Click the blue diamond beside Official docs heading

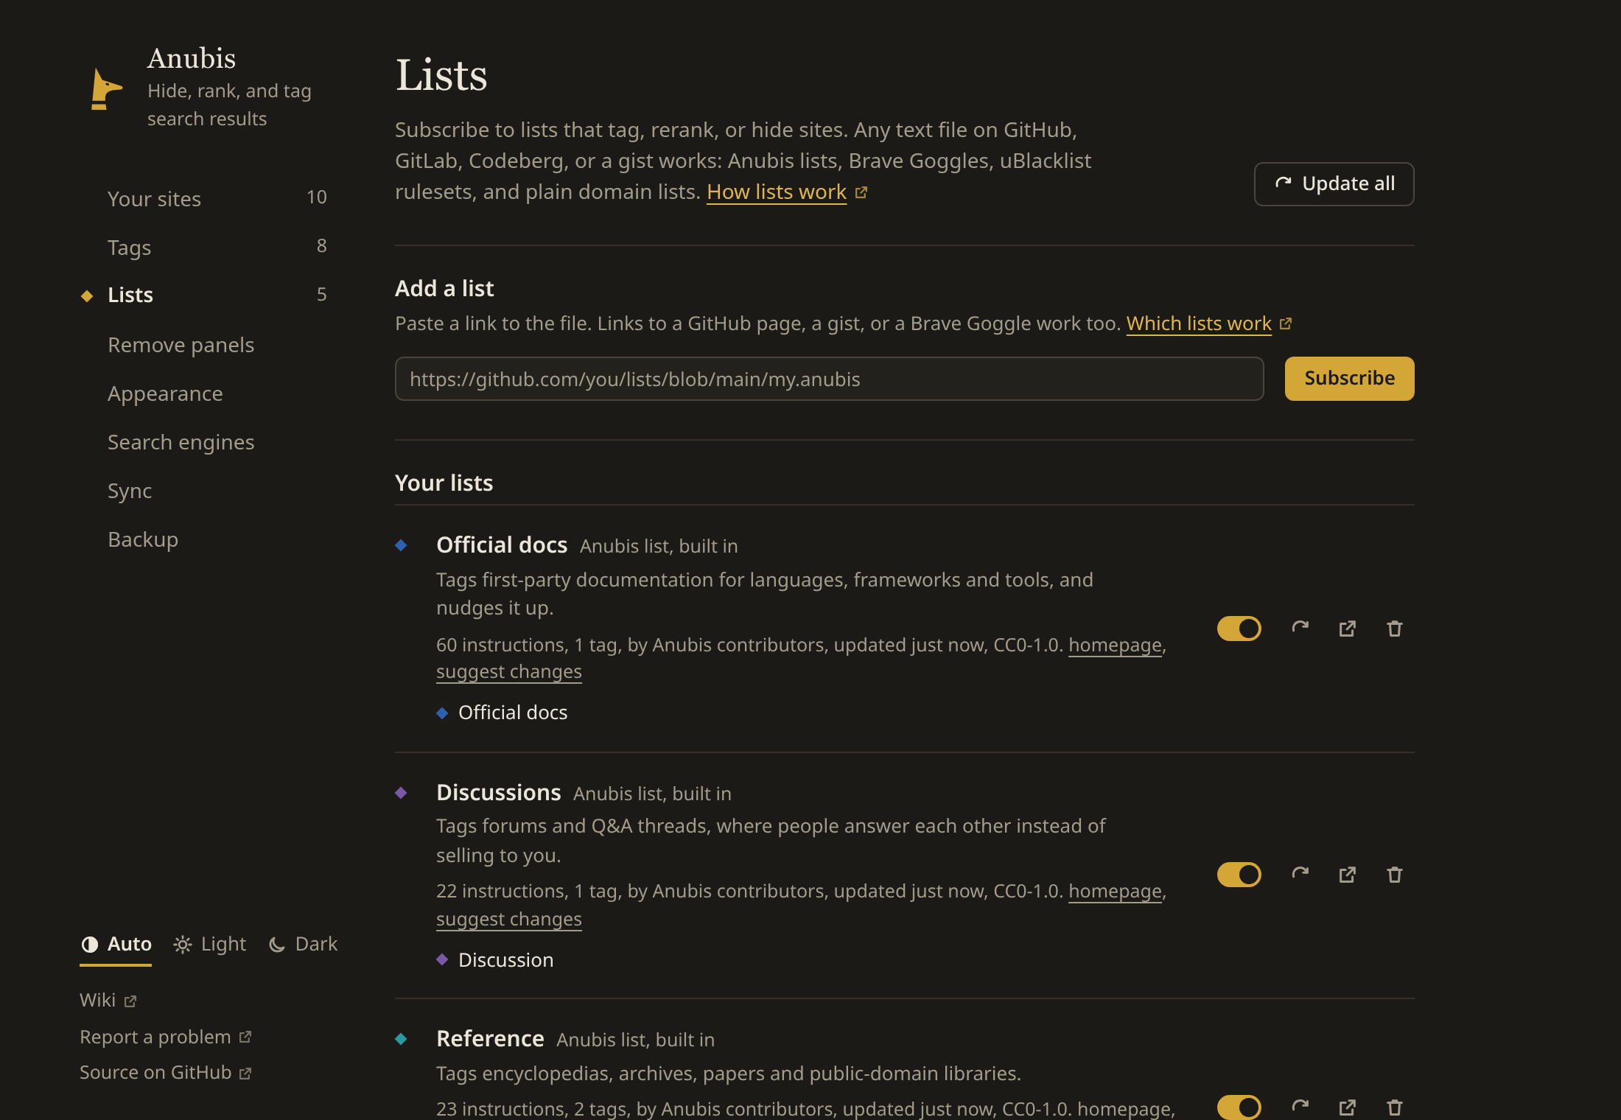[x=401, y=545]
